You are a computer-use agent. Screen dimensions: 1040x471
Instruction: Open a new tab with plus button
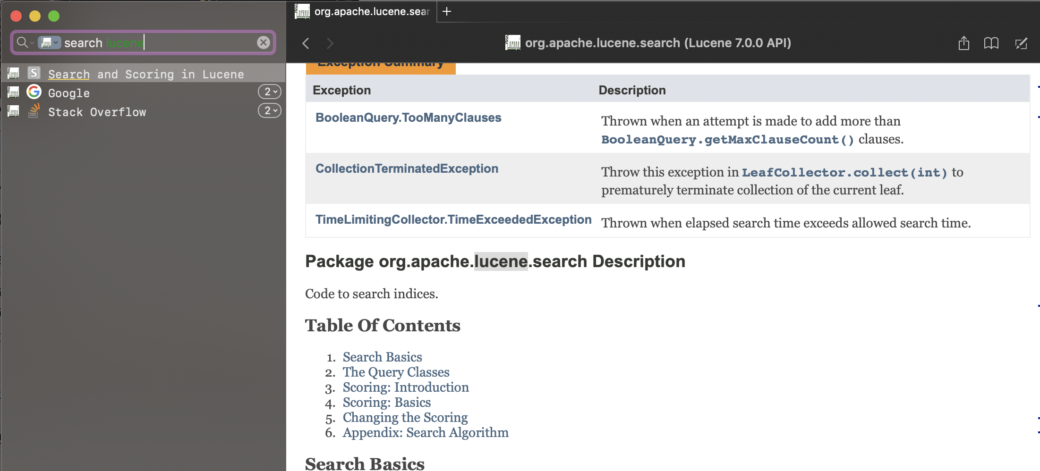tap(447, 11)
